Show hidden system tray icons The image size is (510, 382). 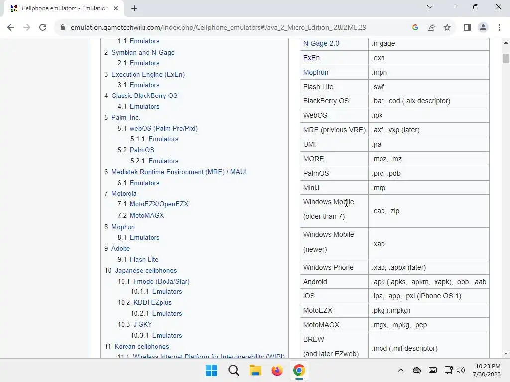[x=401, y=370]
